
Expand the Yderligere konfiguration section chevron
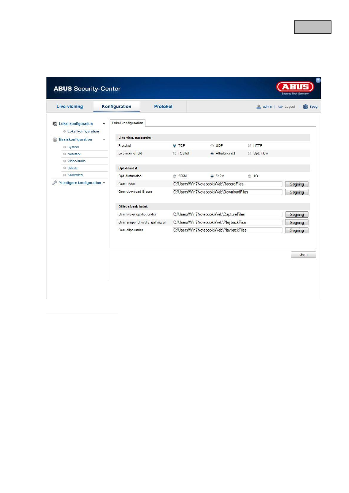tap(104, 183)
